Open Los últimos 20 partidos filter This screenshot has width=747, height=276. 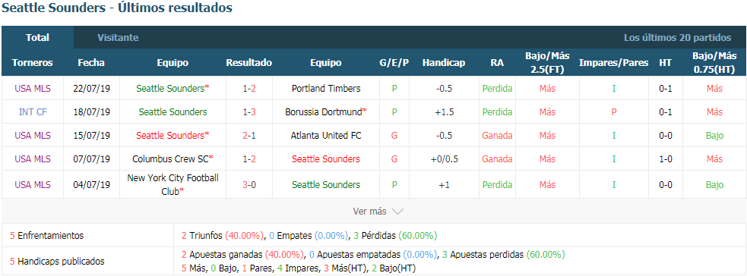point(677,37)
